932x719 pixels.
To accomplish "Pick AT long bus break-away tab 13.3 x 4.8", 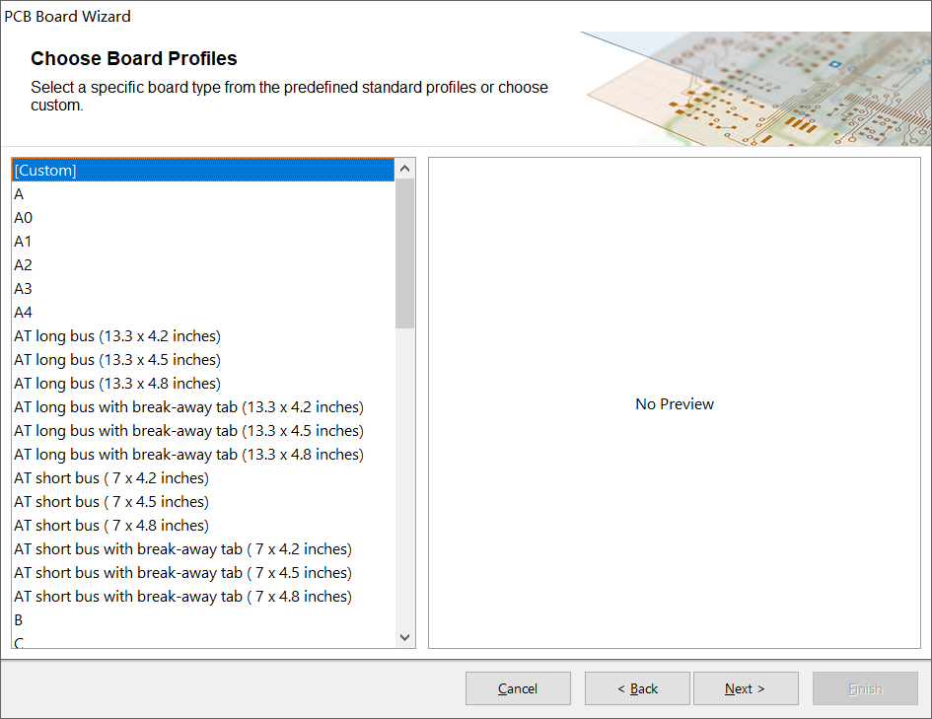I will (203, 454).
